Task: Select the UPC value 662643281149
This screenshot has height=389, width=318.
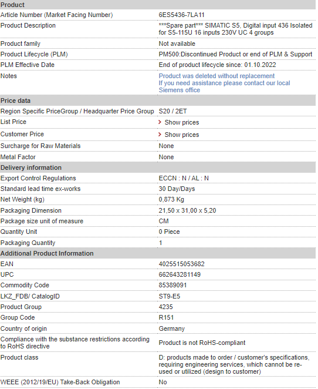Action: 180,274
